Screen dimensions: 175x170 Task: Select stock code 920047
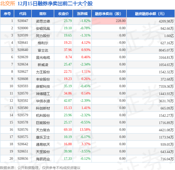pos(23,21)
